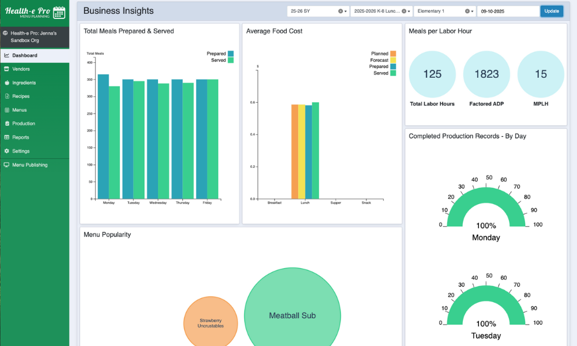
Task: Clear the Elementary 1 selection with its X
Action: (x=467, y=11)
